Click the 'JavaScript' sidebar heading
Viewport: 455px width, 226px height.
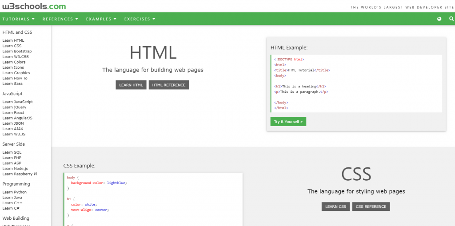pyautogui.click(x=12, y=94)
